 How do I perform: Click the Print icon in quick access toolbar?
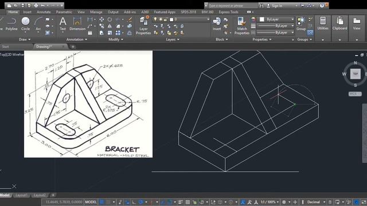click(36, 5)
